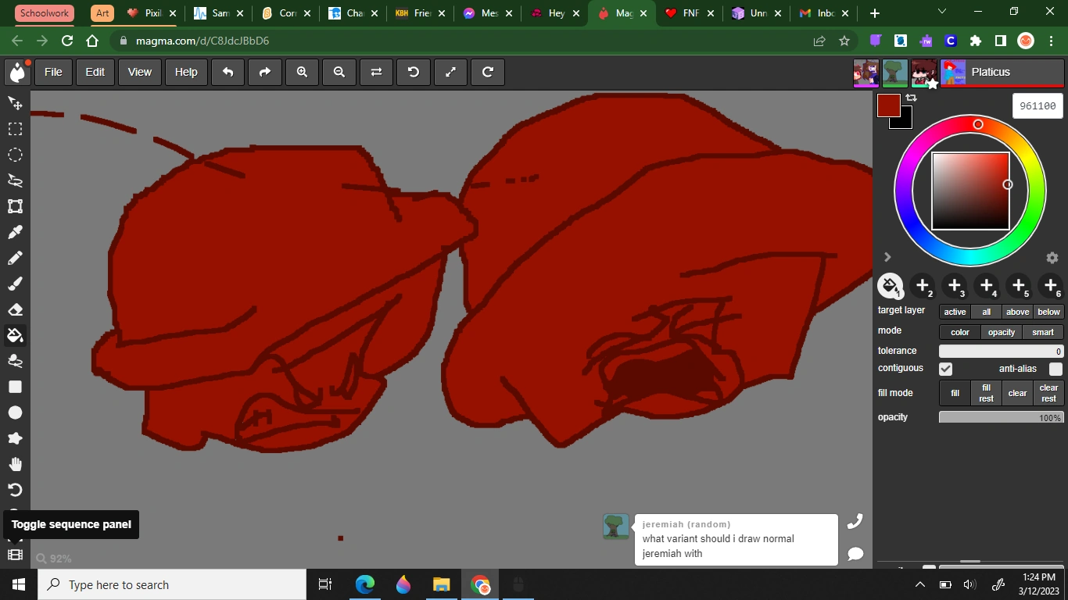Select the Pencil tool

click(15, 258)
